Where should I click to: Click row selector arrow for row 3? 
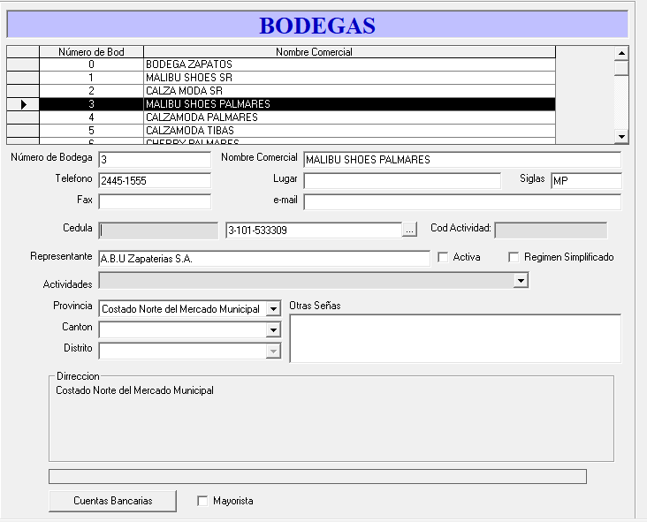pos(23,104)
